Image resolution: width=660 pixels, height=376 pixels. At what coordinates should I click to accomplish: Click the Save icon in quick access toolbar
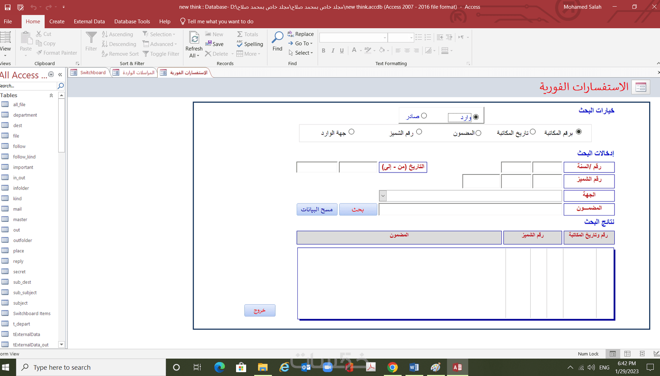pyautogui.click(x=7, y=7)
